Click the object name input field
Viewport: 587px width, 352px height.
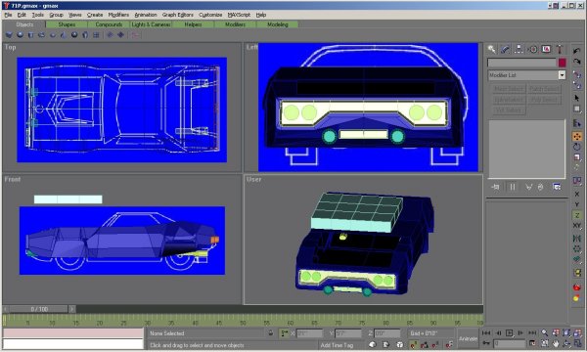pos(521,63)
